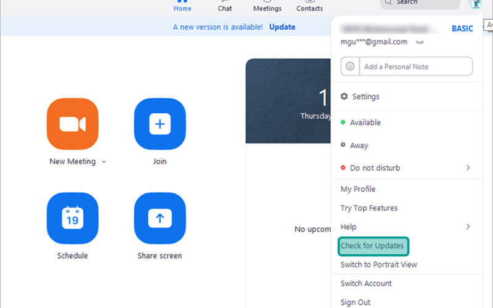Click the Share screen arrow icon
Image resolution: width=493 pixels, height=308 pixels.
click(x=160, y=218)
